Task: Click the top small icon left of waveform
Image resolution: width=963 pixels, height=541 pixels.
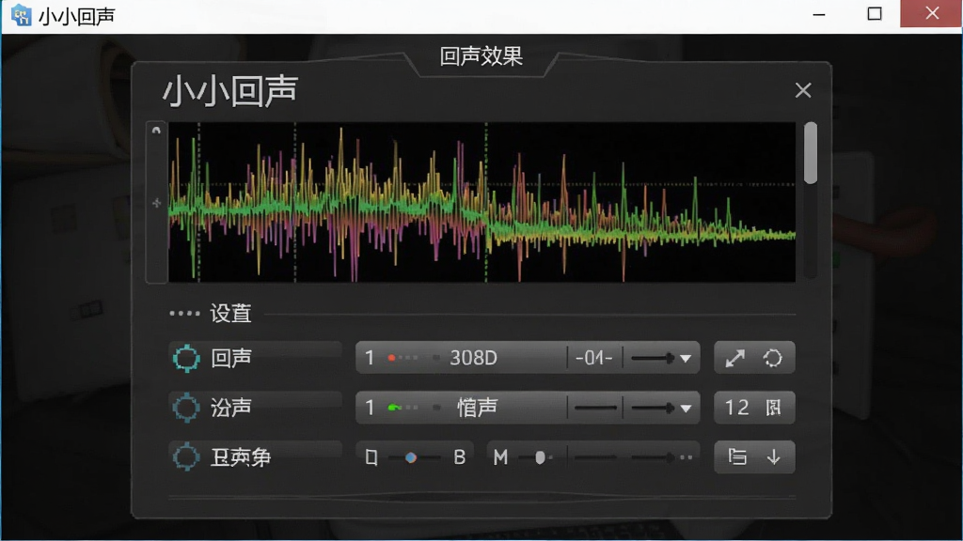Action: (157, 130)
